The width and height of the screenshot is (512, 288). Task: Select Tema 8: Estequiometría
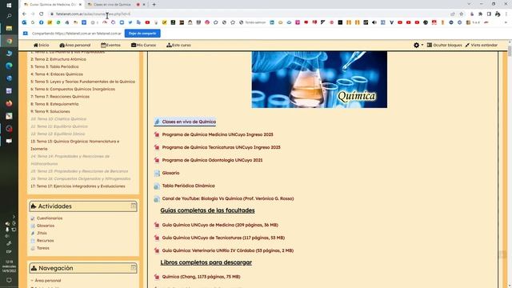pyautogui.click(x=54, y=104)
